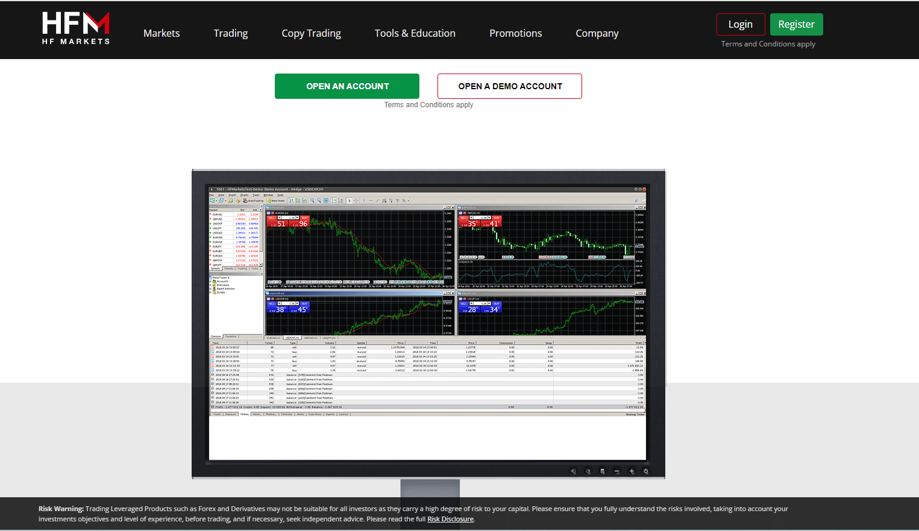Viewport: 919px width, 531px height.
Task: Open the Markets menu
Action: [x=162, y=33]
